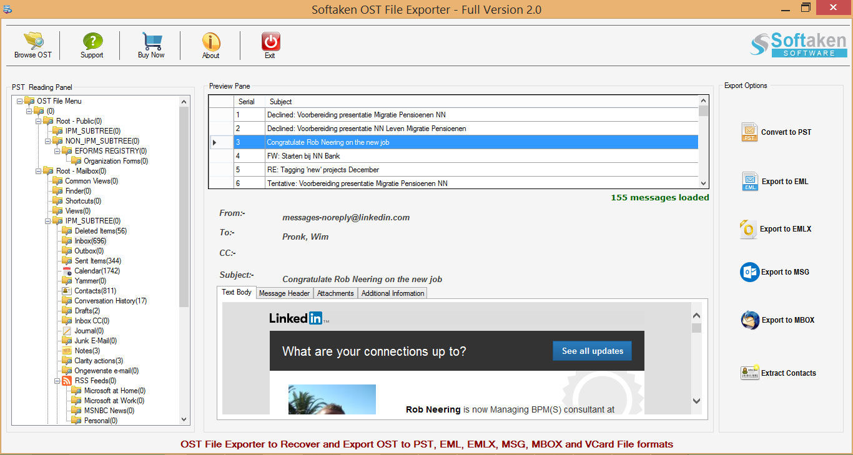Choose Export to MSG option

coord(774,272)
